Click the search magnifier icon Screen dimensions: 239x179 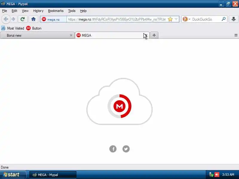click(223, 19)
